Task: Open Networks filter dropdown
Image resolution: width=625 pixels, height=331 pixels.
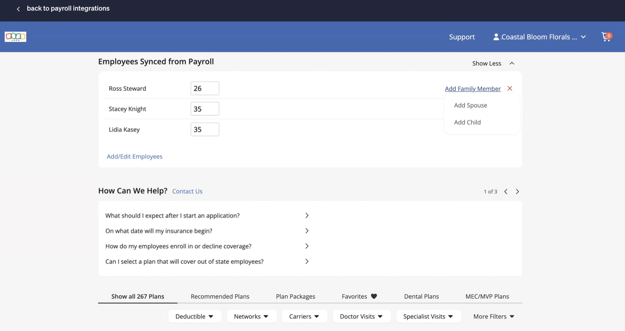Action: coord(251,316)
